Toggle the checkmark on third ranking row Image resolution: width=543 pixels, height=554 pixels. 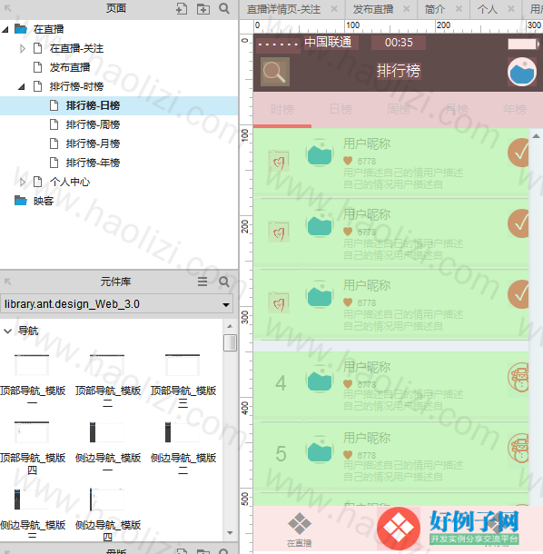click(518, 294)
